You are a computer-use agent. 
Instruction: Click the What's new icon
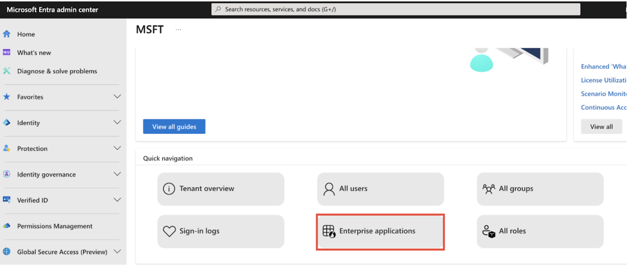7,52
